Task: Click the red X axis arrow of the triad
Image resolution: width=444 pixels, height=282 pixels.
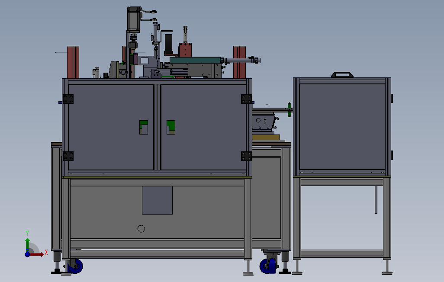Action: coord(36,254)
